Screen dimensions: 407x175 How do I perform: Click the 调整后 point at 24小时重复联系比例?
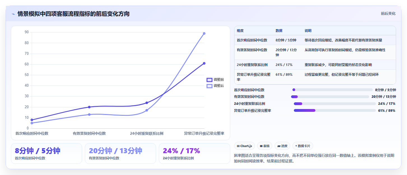(147, 110)
